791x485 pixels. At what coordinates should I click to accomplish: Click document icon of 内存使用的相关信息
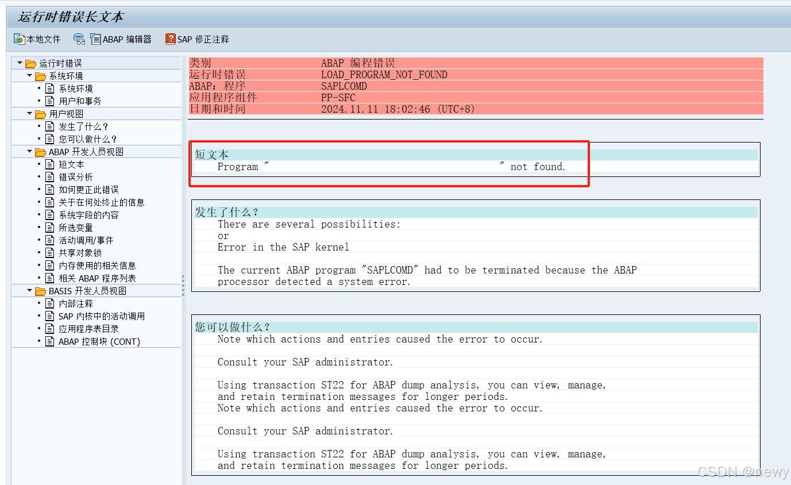50,265
